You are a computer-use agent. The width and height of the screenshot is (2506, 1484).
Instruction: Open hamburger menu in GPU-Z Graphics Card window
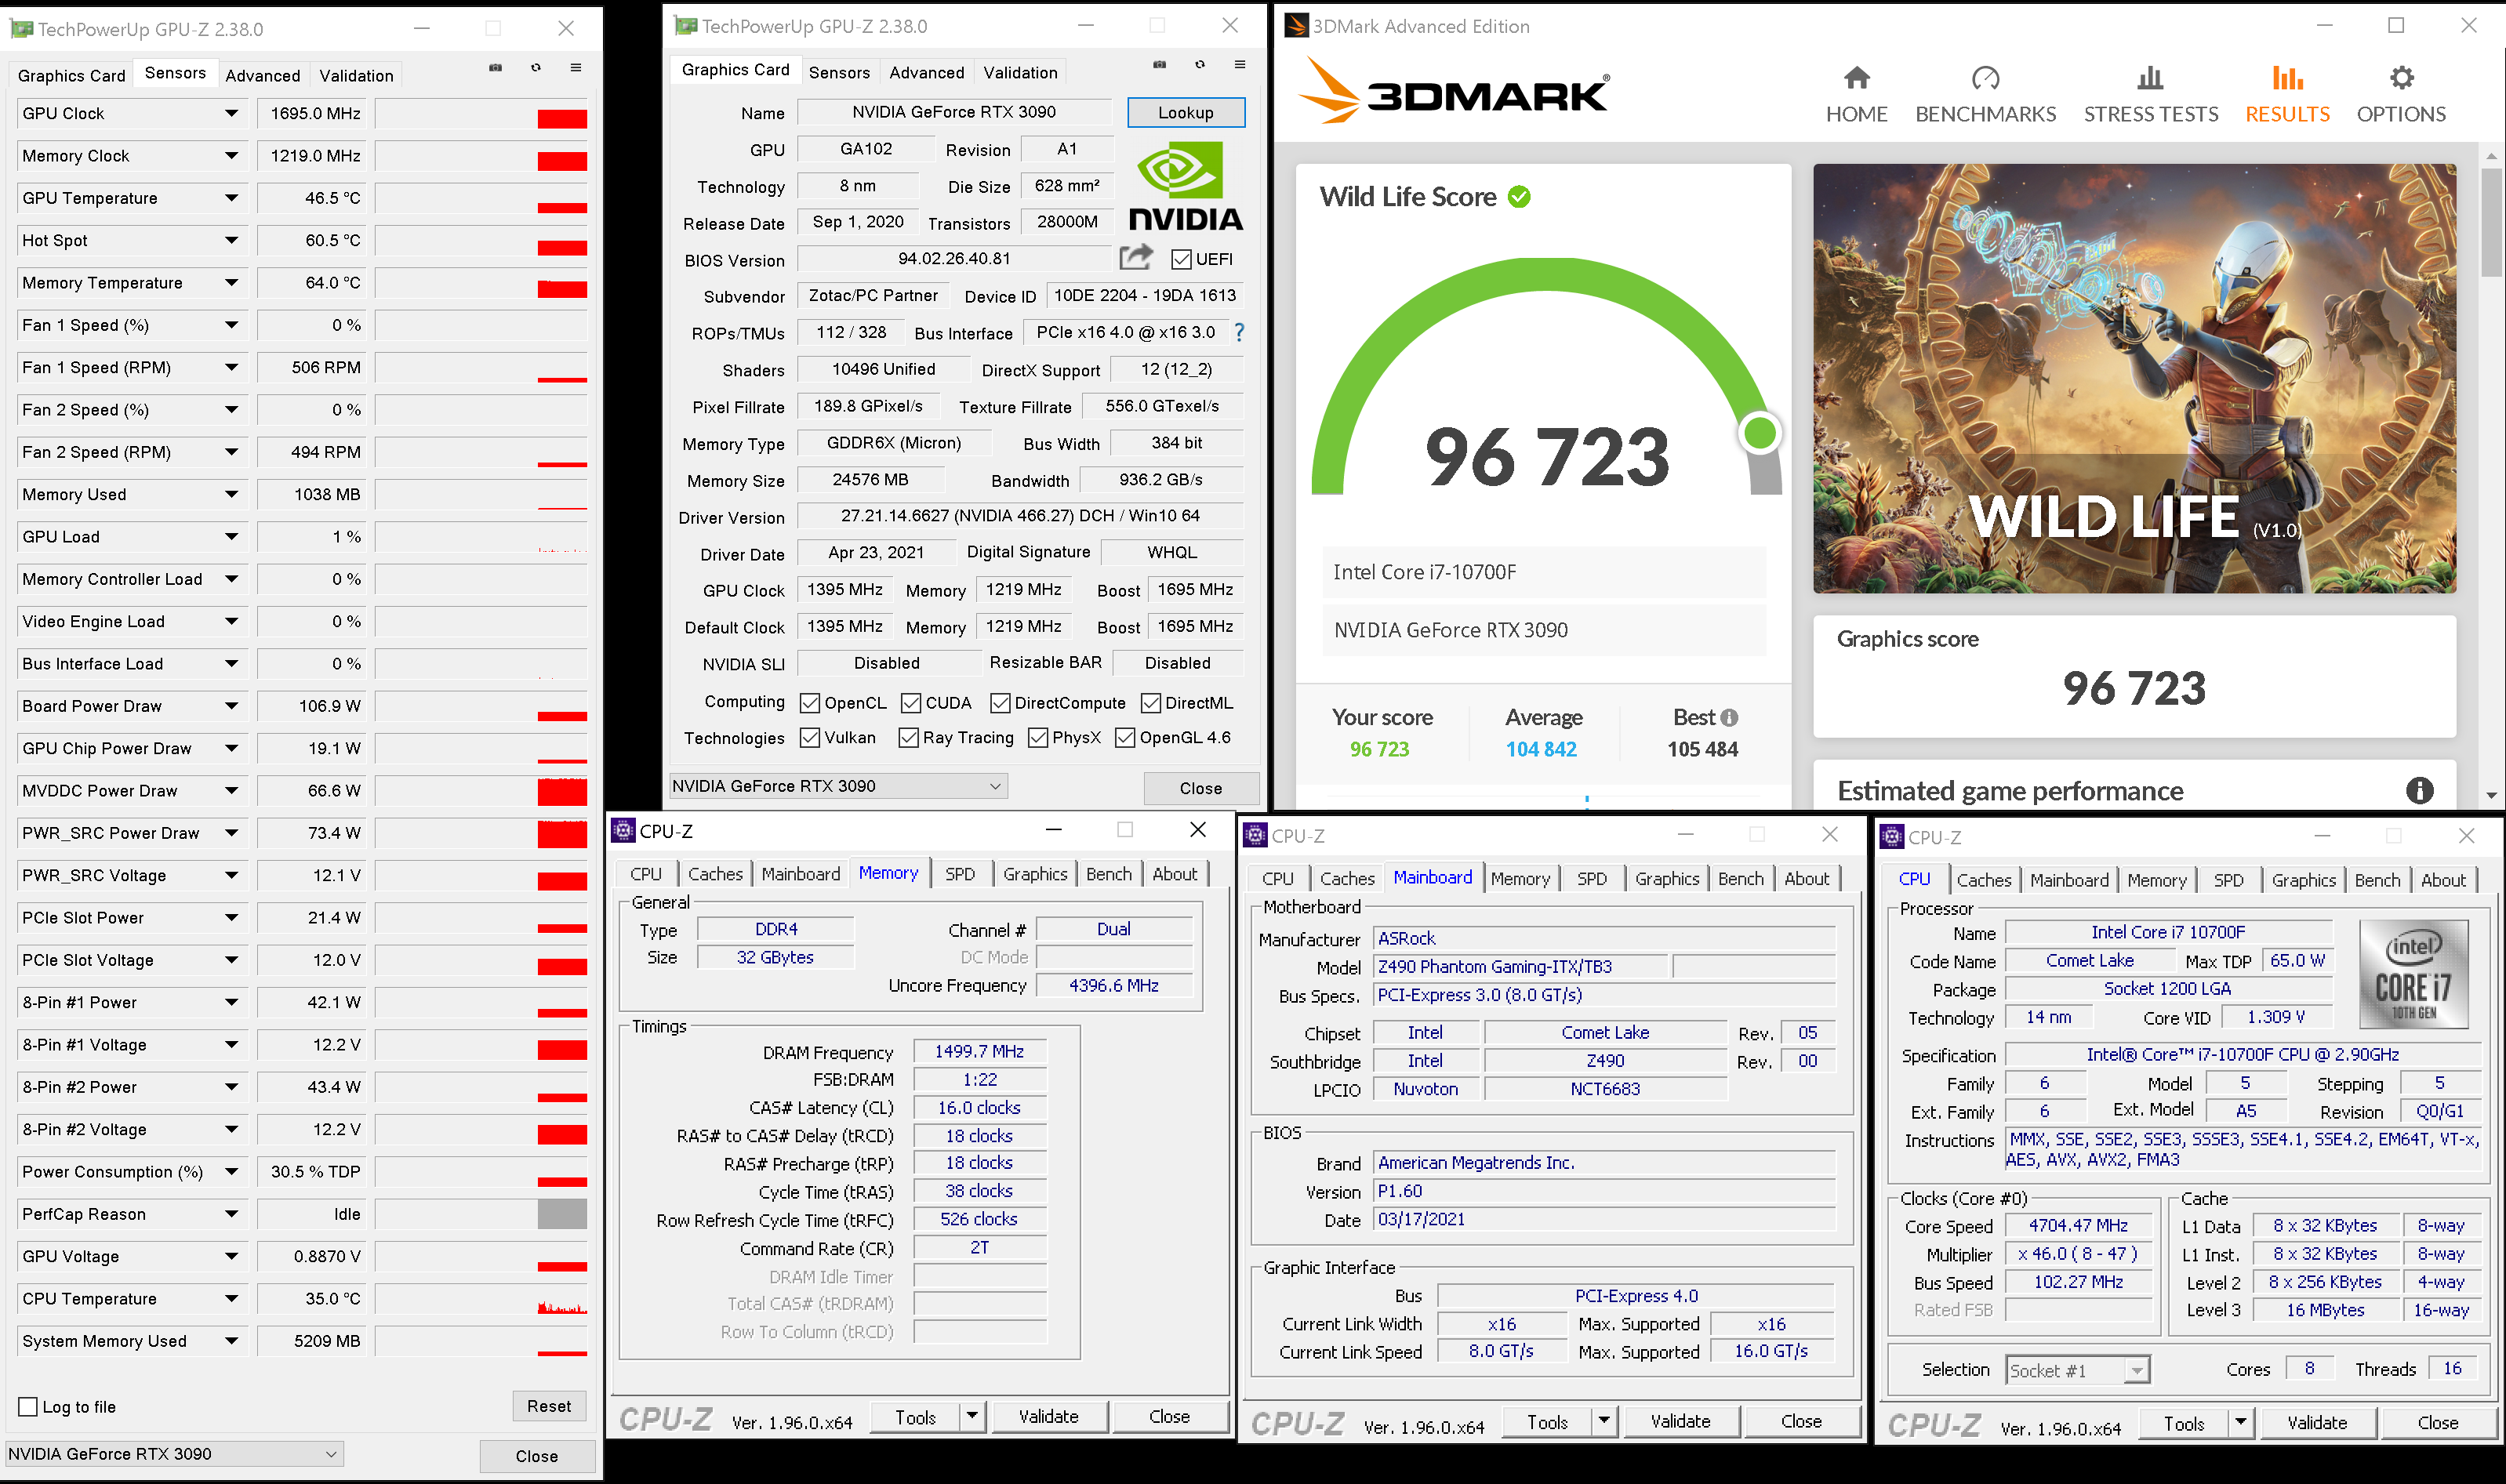1240,65
